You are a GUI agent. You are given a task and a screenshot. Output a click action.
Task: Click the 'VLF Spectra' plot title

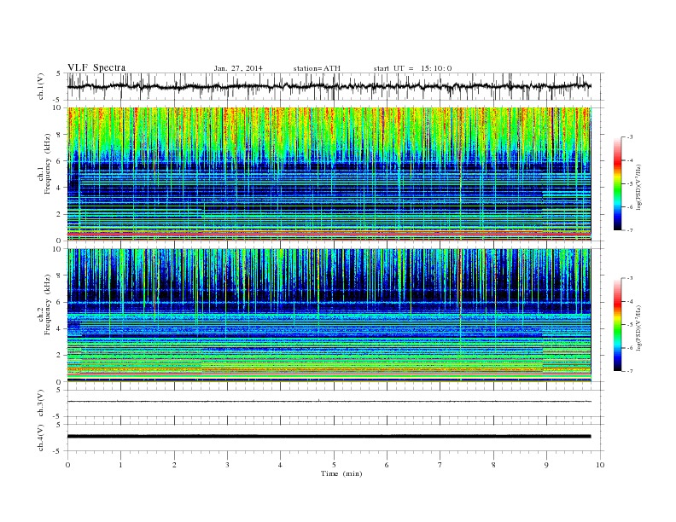96,67
